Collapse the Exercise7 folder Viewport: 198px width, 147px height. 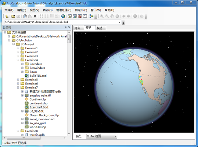tap(18, 87)
